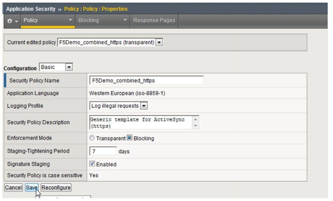Toggle the Signature Staging Enabled checkbox
The image size is (333, 201).
[x=92, y=164]
